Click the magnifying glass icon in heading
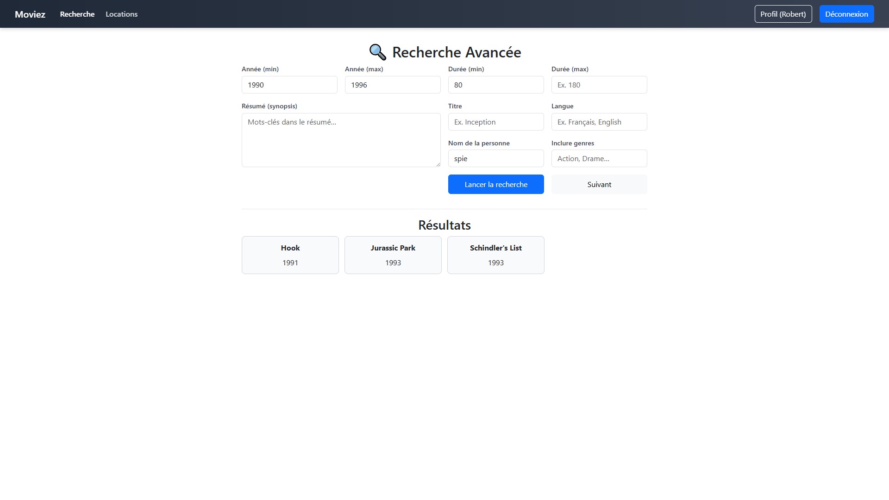The height and width of the screenshot is (500, 889). click(377, 52)
